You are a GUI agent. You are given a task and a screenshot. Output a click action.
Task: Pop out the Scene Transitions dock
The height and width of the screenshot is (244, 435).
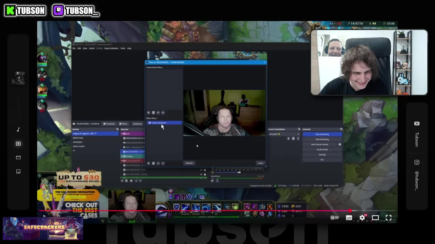[x=299, y=129]
